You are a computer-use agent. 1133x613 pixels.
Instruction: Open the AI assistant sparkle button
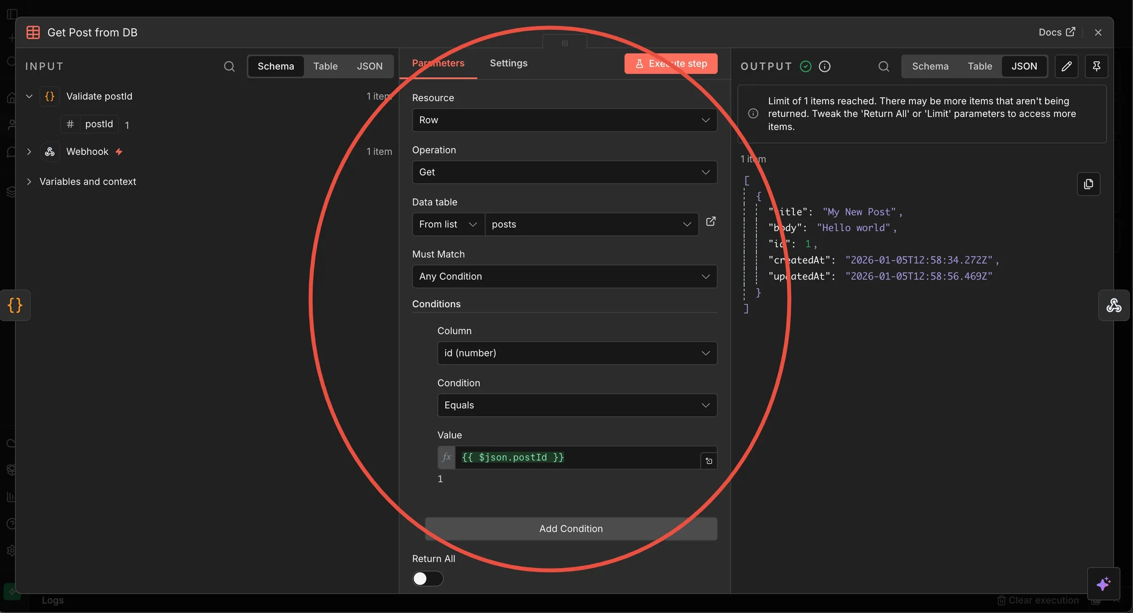point(1103,584)
